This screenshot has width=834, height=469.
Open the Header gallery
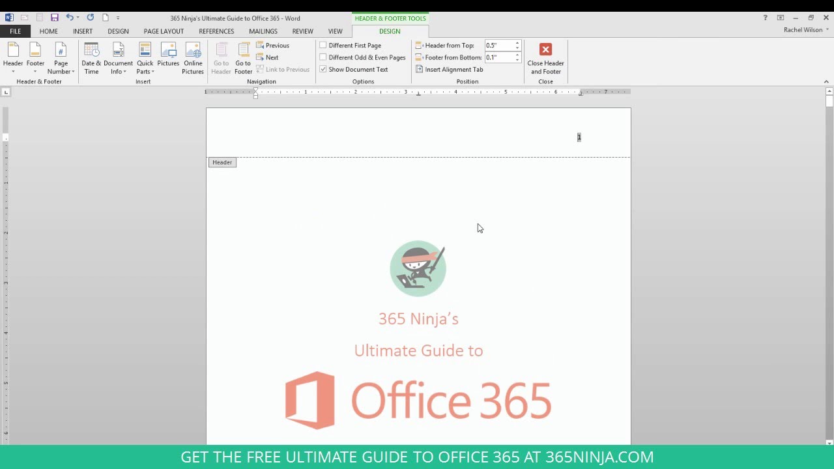[13, 59]
